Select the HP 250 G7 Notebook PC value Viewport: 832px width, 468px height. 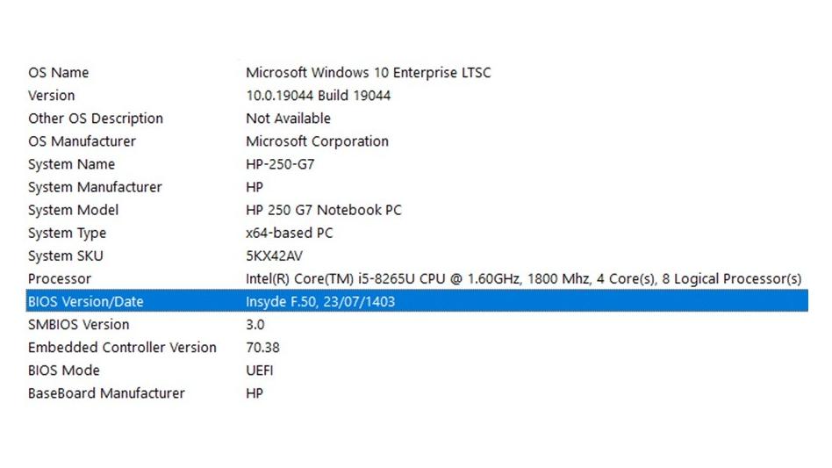click(323, 210)
